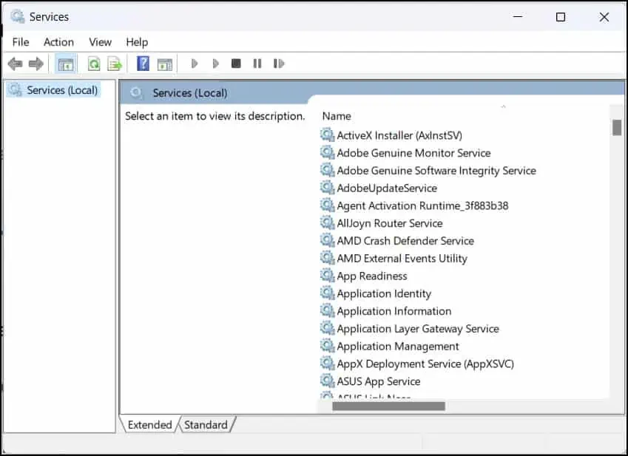
Task: Click the Stop Service icon
Action: coord(235,64)
